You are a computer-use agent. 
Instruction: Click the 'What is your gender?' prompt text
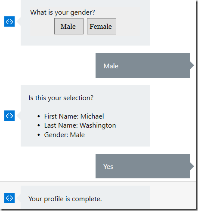point(62,12)
